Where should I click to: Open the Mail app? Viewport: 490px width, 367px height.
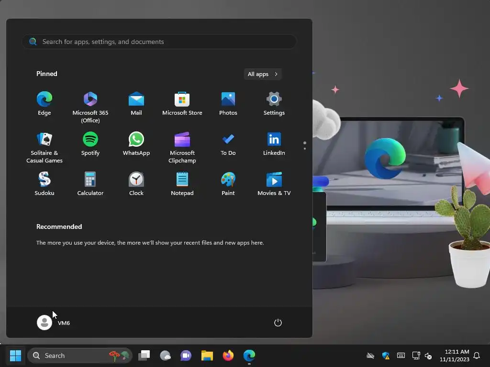pyautogui.click(x=136, y=104)
